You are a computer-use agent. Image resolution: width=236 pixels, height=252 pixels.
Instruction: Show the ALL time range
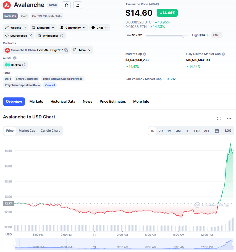[207, 131]
